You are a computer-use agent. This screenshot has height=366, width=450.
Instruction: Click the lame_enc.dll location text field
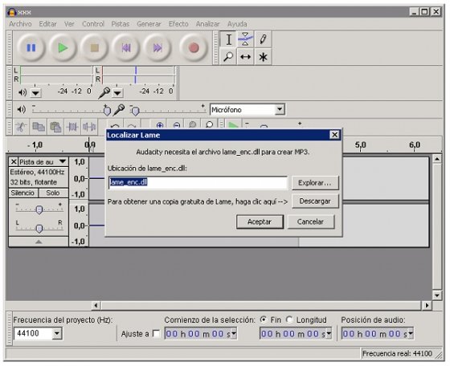198,182
